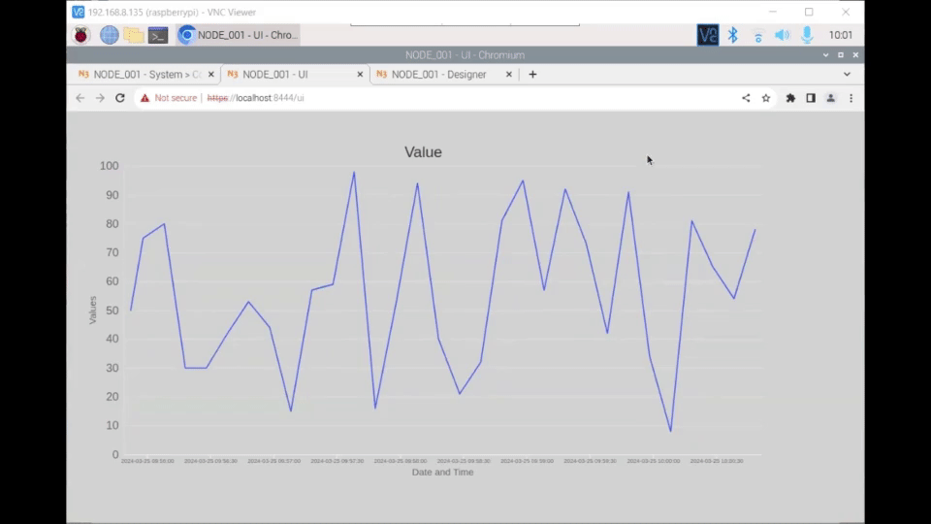Click the speaker volume icon
931x524 pixels.
(782, 35)
